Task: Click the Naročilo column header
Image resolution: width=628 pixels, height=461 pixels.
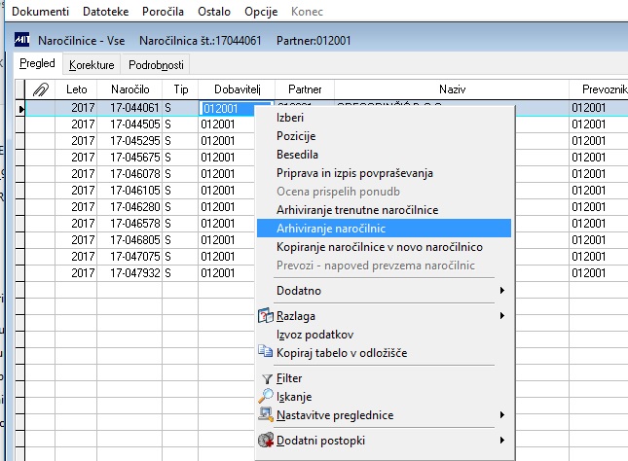Action: click(129, 89)
